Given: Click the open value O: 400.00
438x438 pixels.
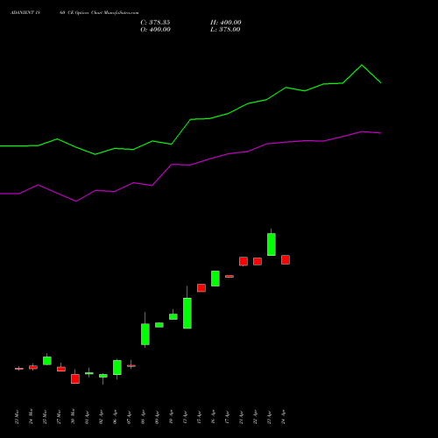Looking at the screenshot, I should pyautogui.click(x=155, y=30).
